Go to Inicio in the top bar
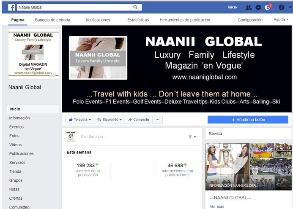Image resolution: width=293 pixels, height=209 pixels. tap(232, 7)
